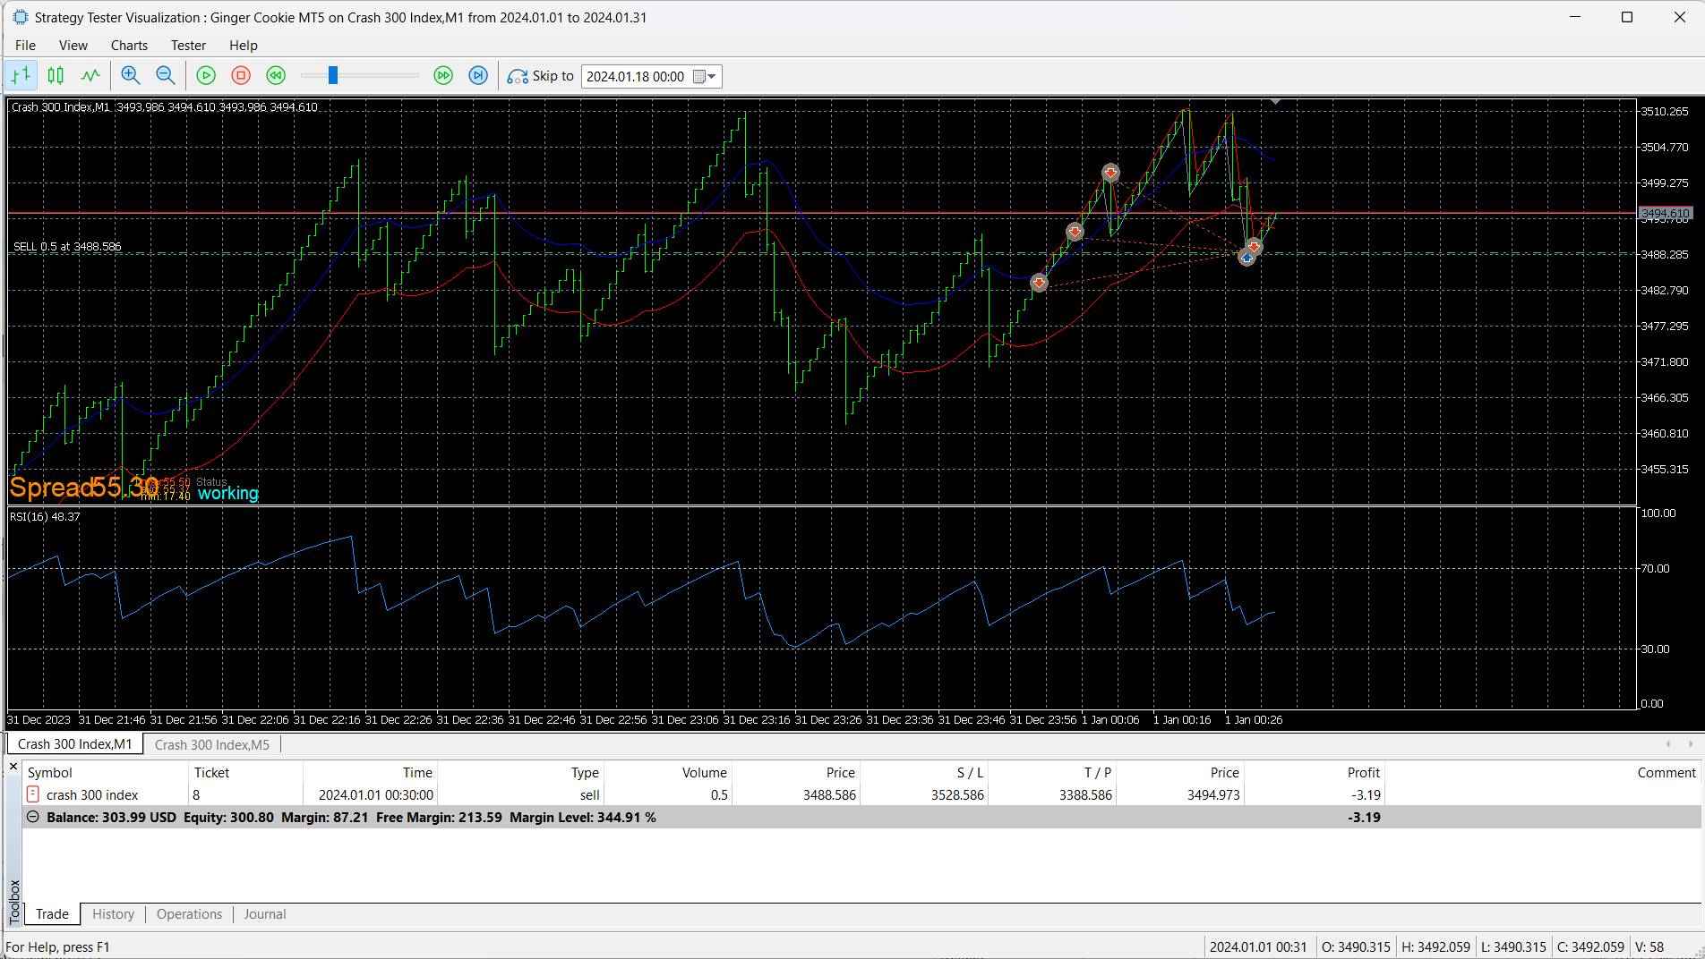The image size is (1705, 959).
Task: Open the Charts menu
Action: point(129,46)
